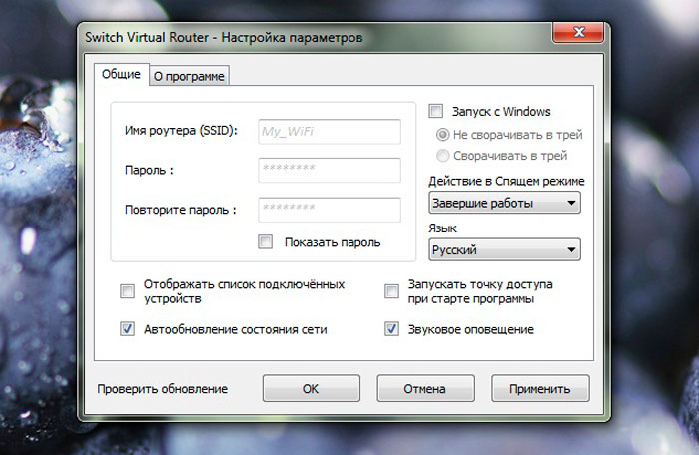Click the Имя роутера (SSID) field

click(330, 131)
